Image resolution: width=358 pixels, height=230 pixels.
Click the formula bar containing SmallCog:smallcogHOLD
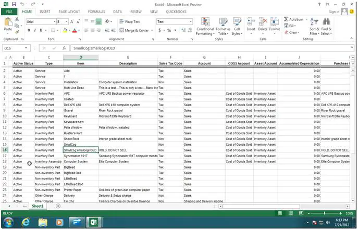211,48
